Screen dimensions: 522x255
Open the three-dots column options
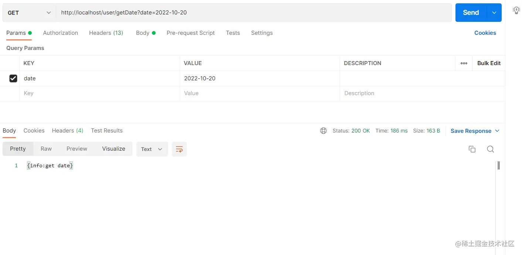click(x=464, y=63)
